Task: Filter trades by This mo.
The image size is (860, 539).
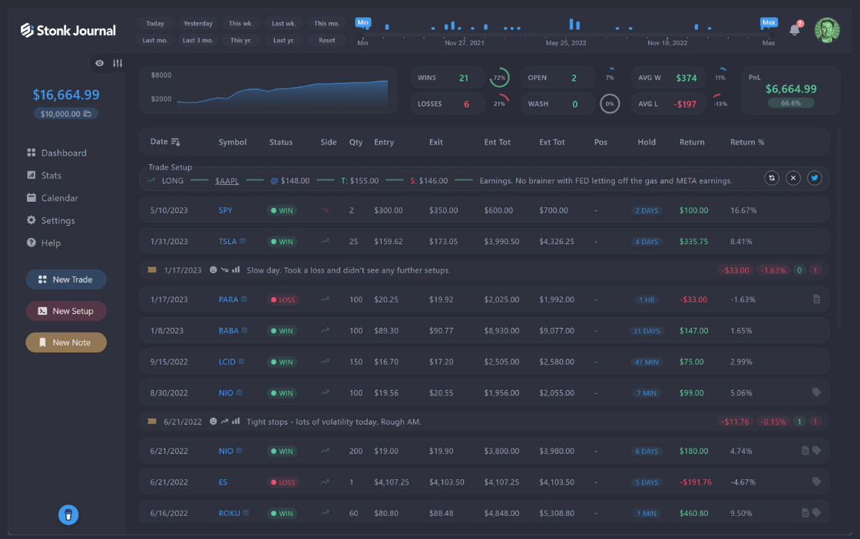Action: point(326,24)
